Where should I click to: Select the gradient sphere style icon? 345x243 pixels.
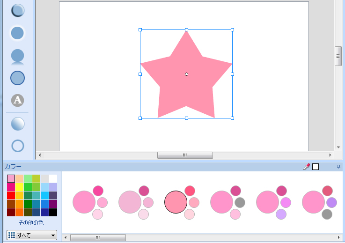[x=18, y=124]
